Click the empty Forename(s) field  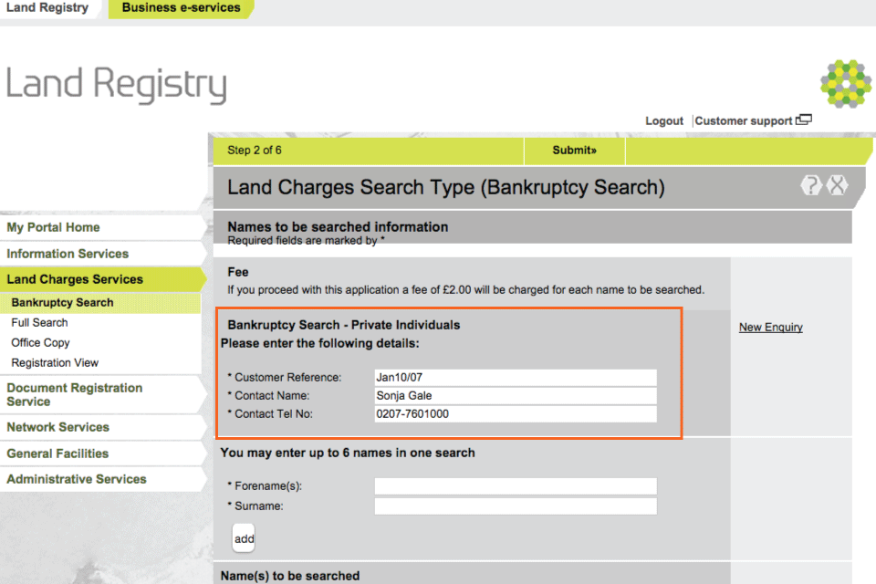[x=515, y=485]
